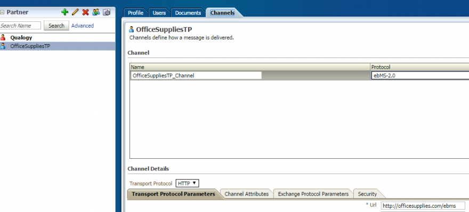Click the export list icon in Partner header

107,12
